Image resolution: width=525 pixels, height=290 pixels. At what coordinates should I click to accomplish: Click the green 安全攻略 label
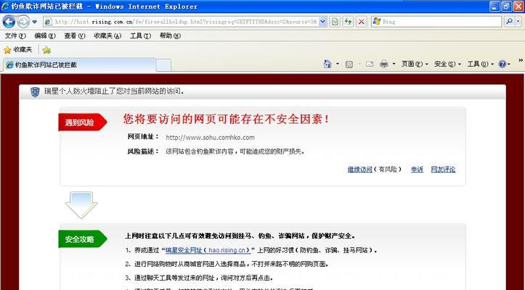(x=82, y=239)
